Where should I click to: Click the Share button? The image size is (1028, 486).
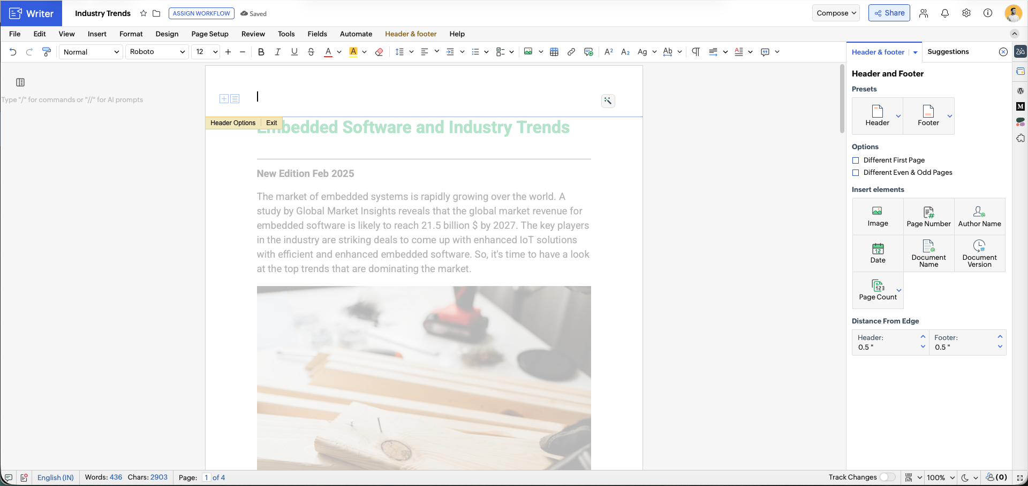click(x=889, y=13)
